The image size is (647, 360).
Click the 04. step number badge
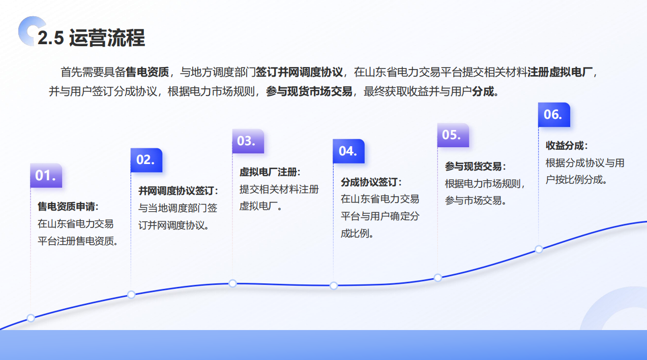point(348,151)
